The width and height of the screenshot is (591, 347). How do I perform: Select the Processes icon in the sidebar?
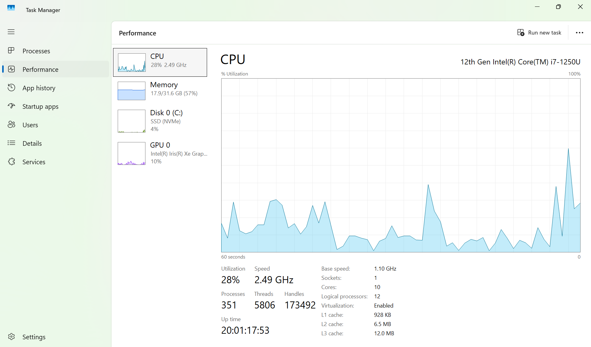[11, 51]
